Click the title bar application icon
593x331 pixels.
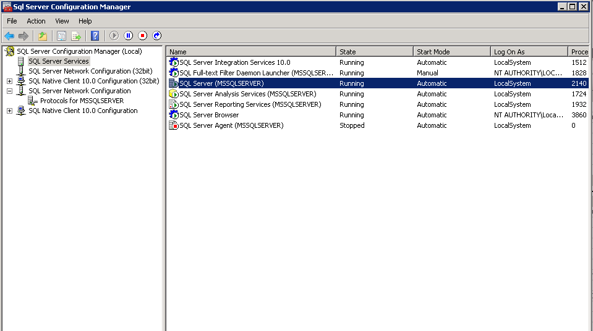point(7,6)
